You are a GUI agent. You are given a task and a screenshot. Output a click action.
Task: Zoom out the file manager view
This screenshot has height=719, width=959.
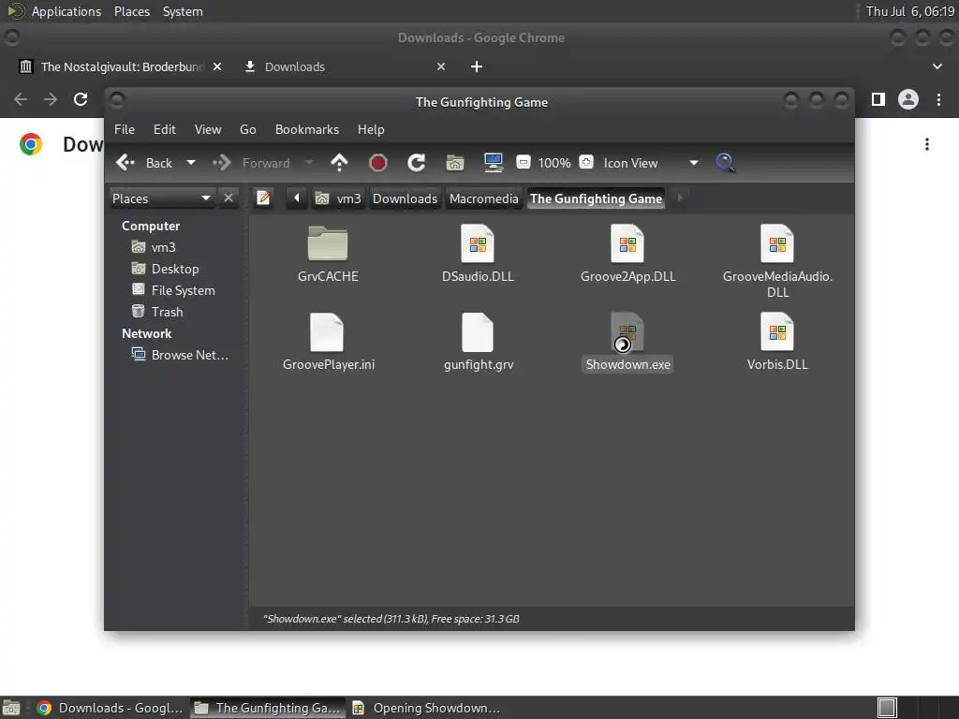(x=524, y=162)
